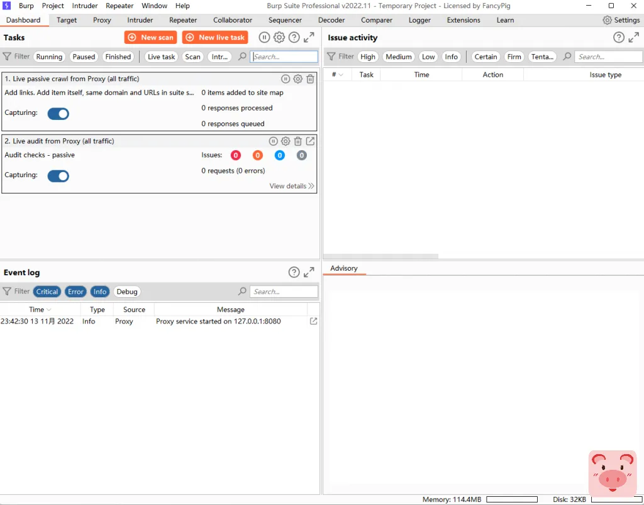Open Settings with the gear icon
Screen dimensions: 644x505
(607, 20)
